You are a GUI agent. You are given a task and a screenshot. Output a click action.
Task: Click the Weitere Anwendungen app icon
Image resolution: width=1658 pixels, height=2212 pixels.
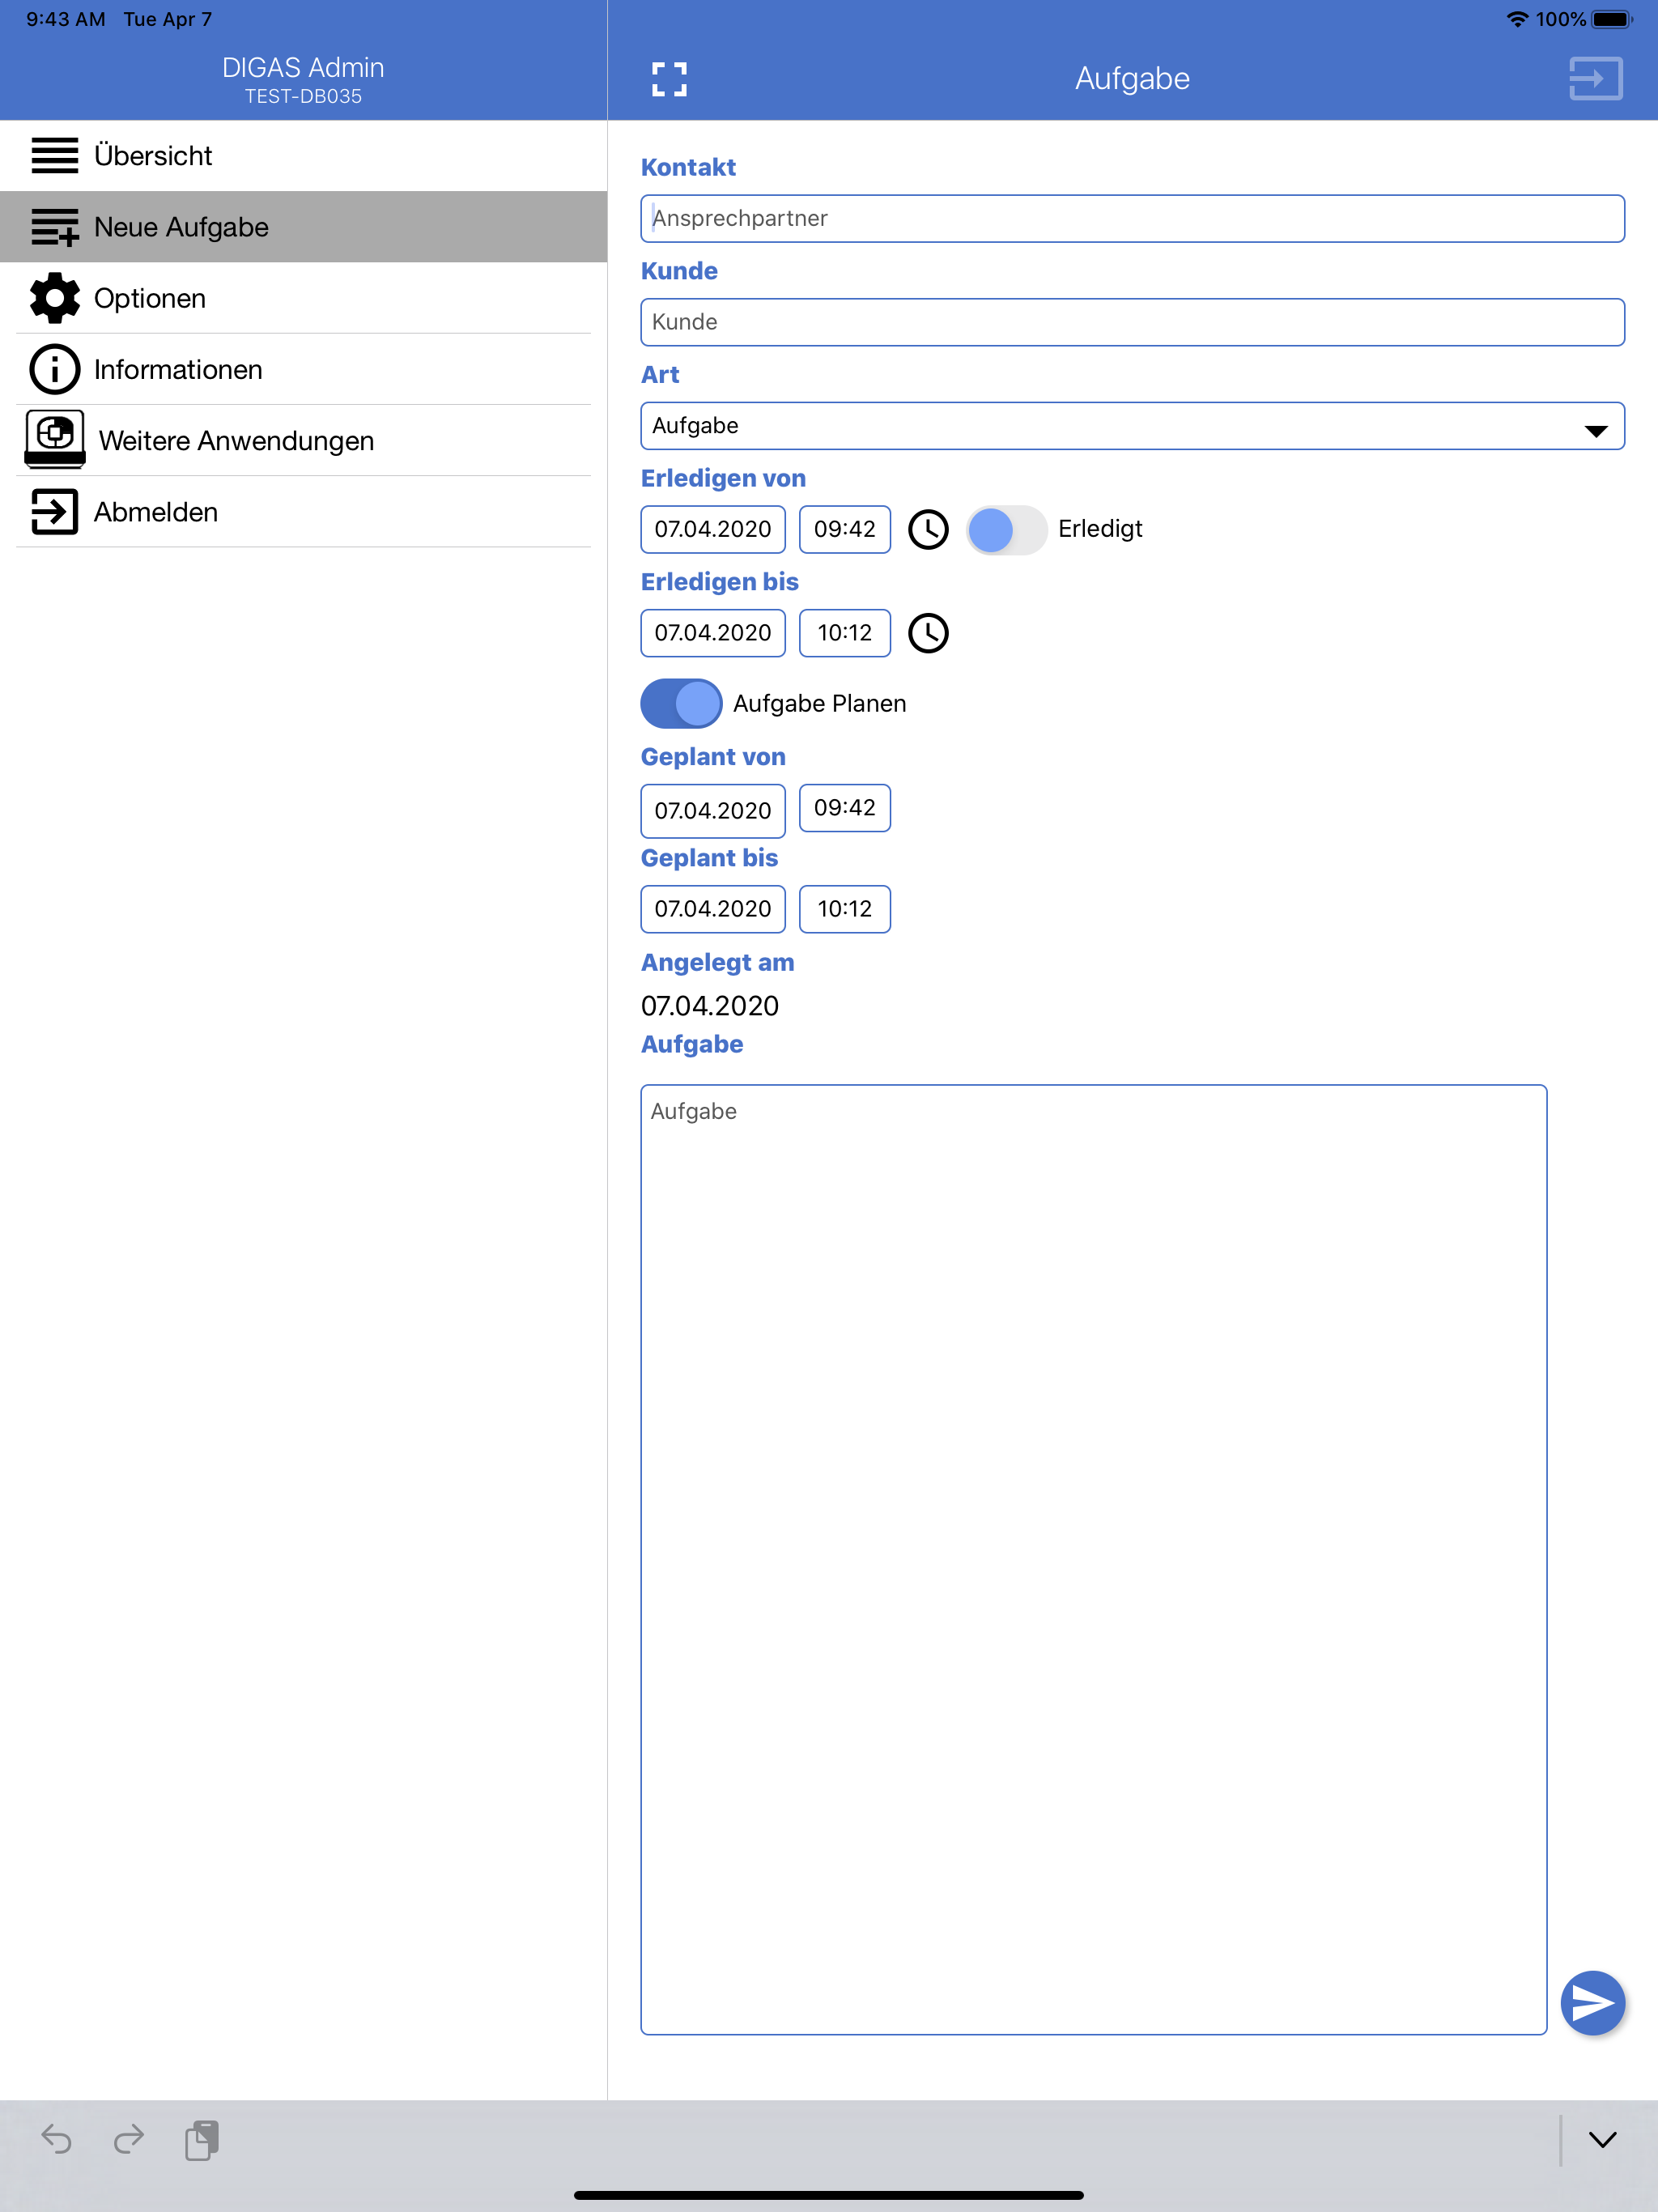[x=54, y=440]
